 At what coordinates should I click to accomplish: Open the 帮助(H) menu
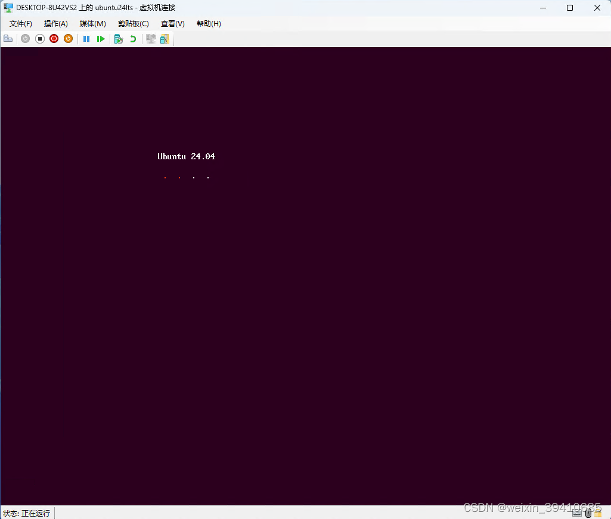[x=208, y=23]
